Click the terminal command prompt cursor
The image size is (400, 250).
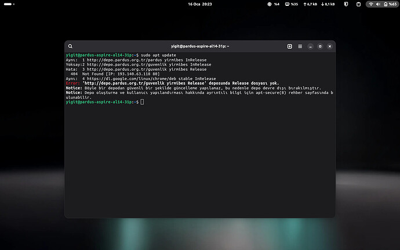tap(141, 102)
